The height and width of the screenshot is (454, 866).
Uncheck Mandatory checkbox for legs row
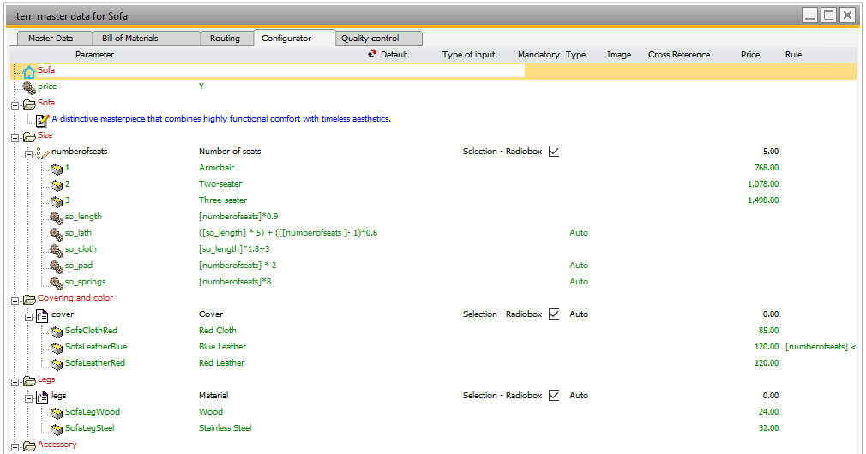554,396
